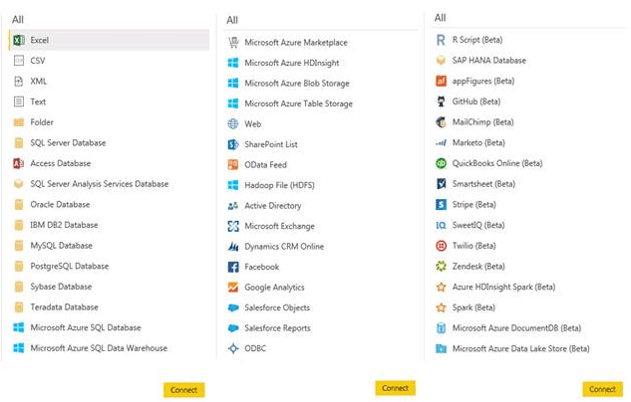The height and width of the screenshot is (402, 631).
Task: Click the Connect button below the Beta connectors
Action: tap(602, 389)
